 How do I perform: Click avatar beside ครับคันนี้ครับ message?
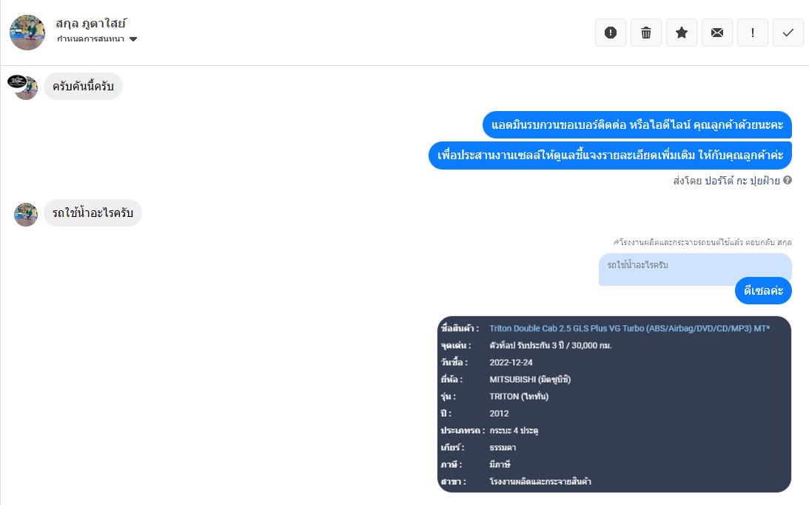[23, 87]
